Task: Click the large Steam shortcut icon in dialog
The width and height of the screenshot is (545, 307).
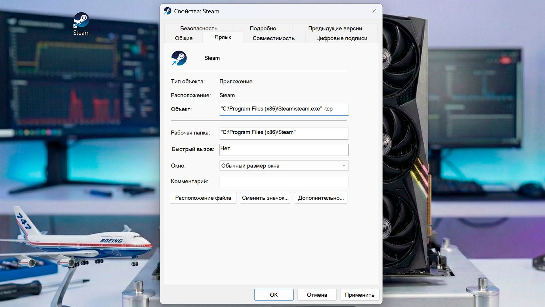Action: 179,58
